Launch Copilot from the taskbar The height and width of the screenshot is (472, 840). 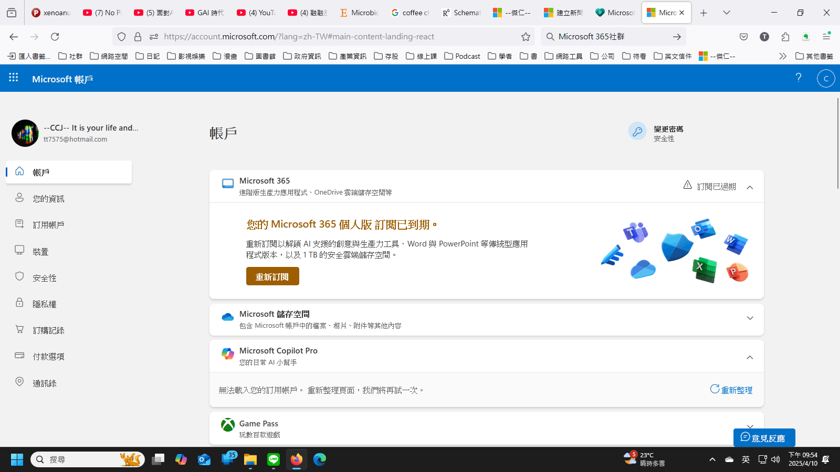click(181, 460)
